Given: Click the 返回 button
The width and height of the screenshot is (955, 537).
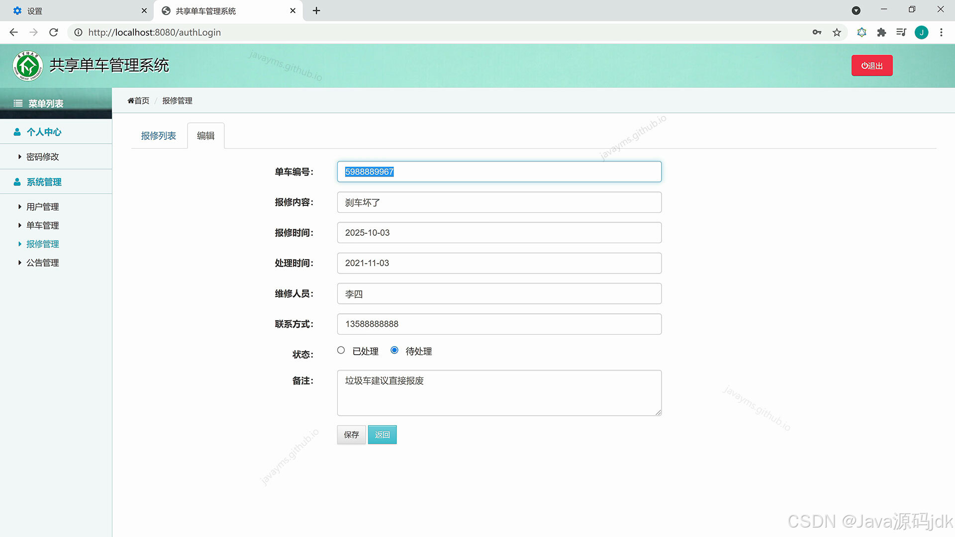Looking at the screenshot, I should click(382, 435).
